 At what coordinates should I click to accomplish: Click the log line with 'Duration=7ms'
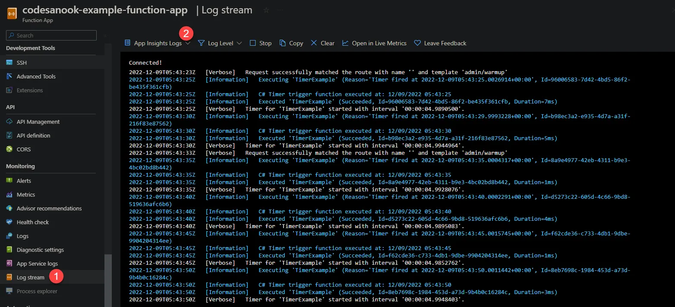(x=343, y=102)
